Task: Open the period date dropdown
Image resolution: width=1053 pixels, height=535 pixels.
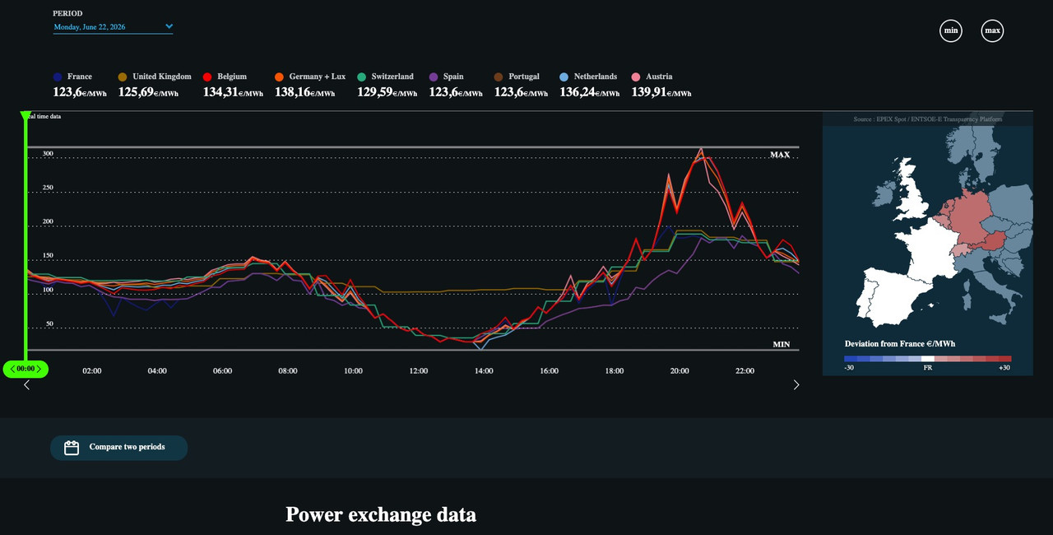Action: 113,27
